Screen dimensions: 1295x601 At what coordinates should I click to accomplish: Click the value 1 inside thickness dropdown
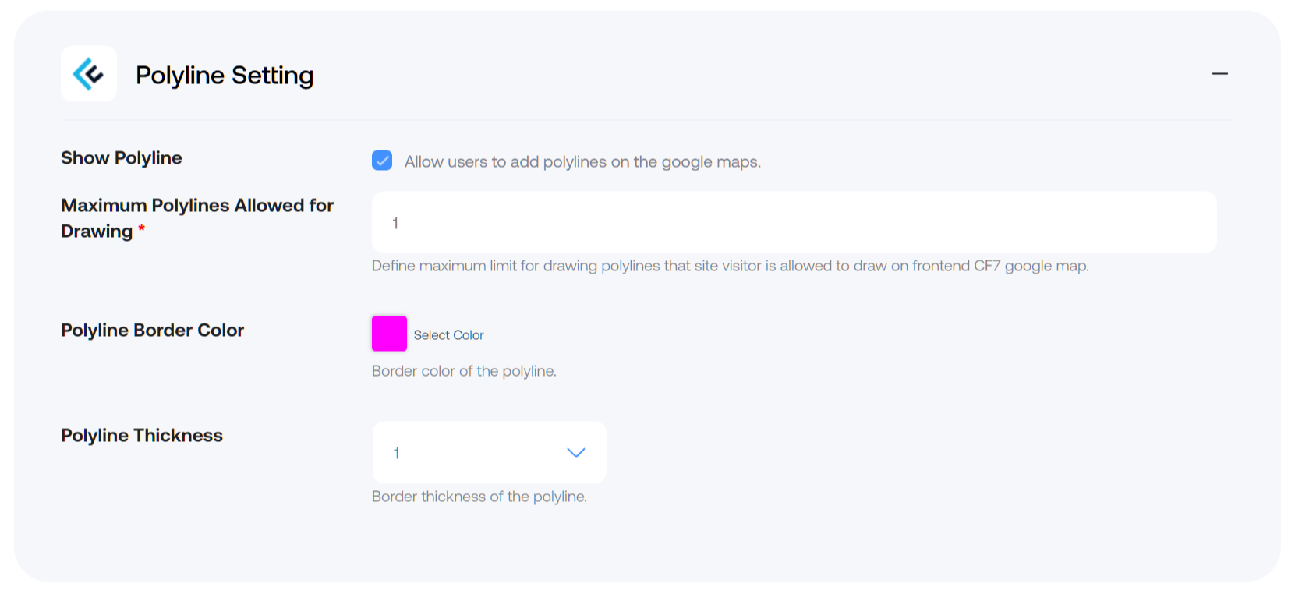[397, 453]
